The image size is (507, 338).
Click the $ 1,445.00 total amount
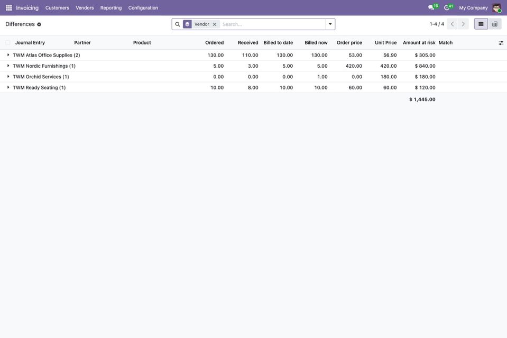pos(422,99)
